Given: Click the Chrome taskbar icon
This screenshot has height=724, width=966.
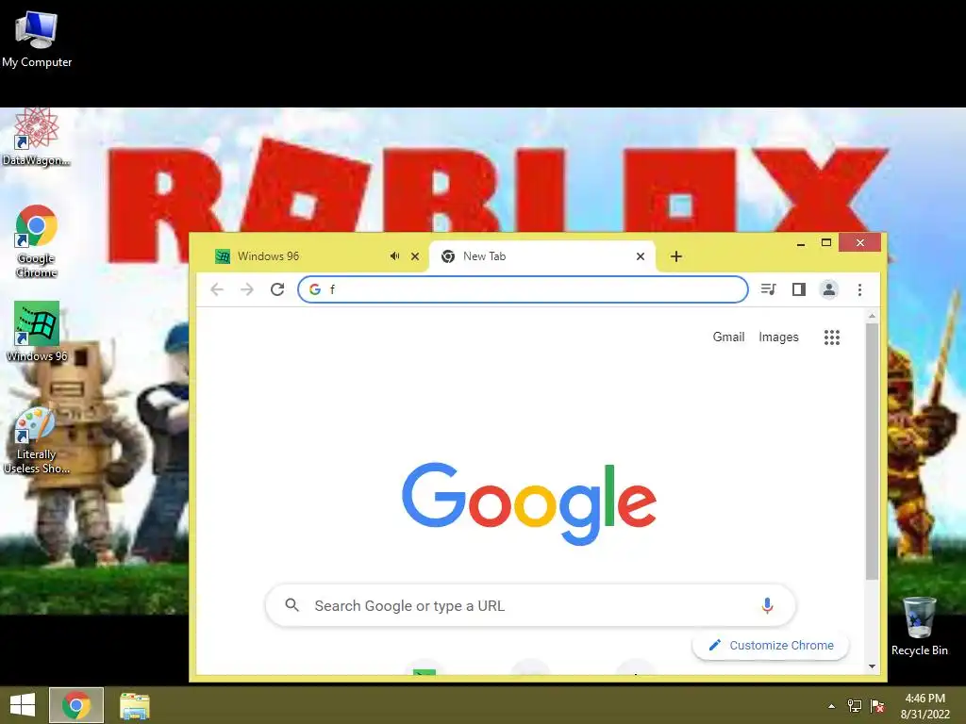Looking at the screenshot, I should (76, 705).
